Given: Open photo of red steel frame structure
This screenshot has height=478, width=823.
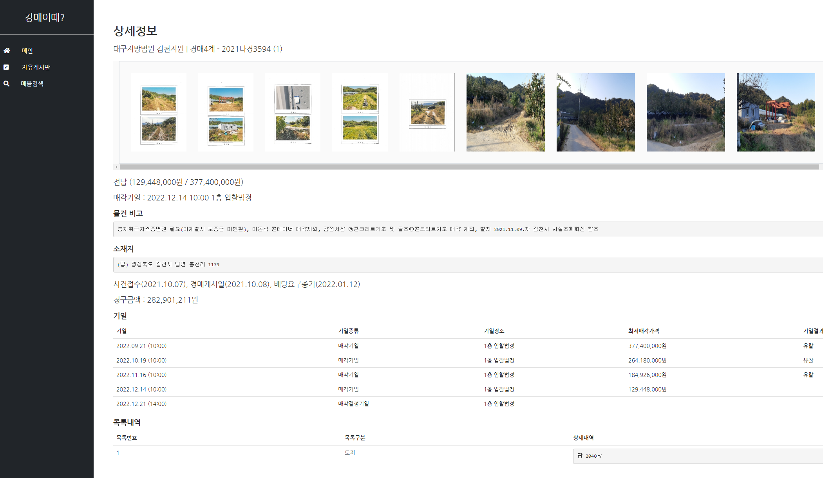Looking at the screenshot, I should point(776,112).
